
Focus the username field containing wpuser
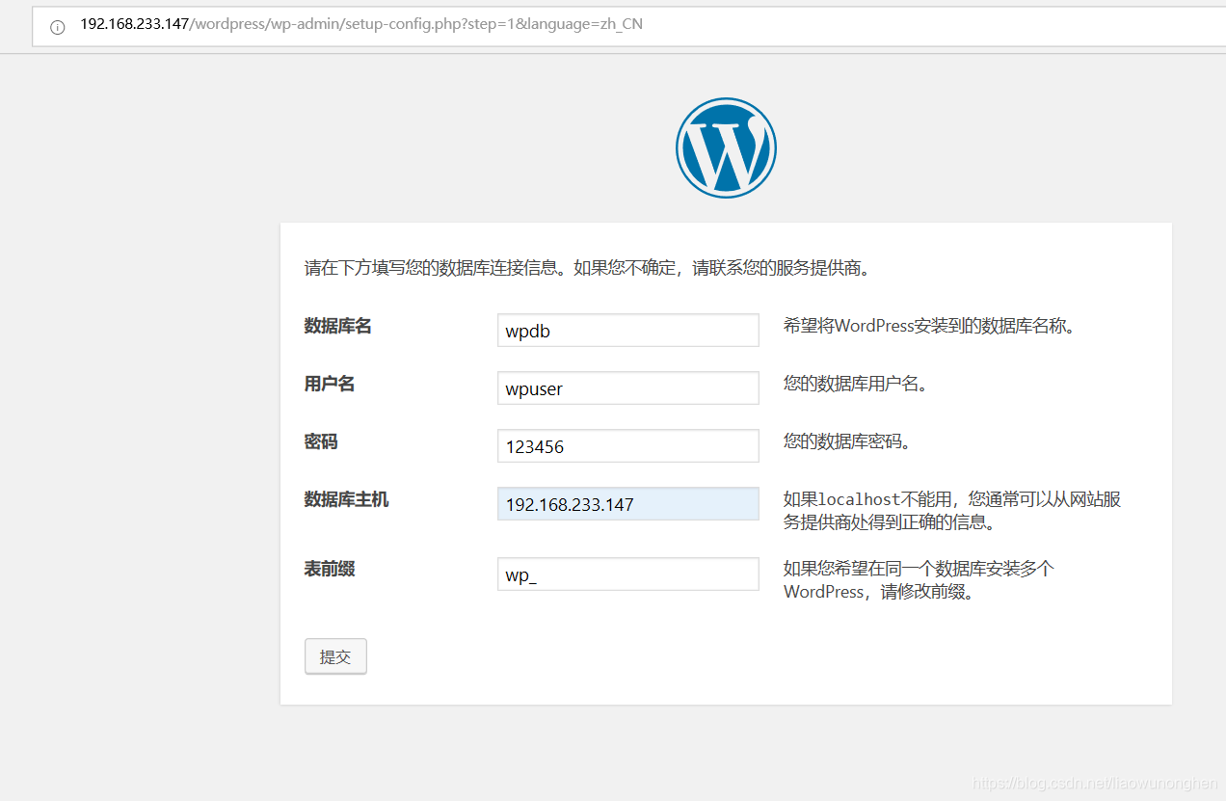click(628, 387)
